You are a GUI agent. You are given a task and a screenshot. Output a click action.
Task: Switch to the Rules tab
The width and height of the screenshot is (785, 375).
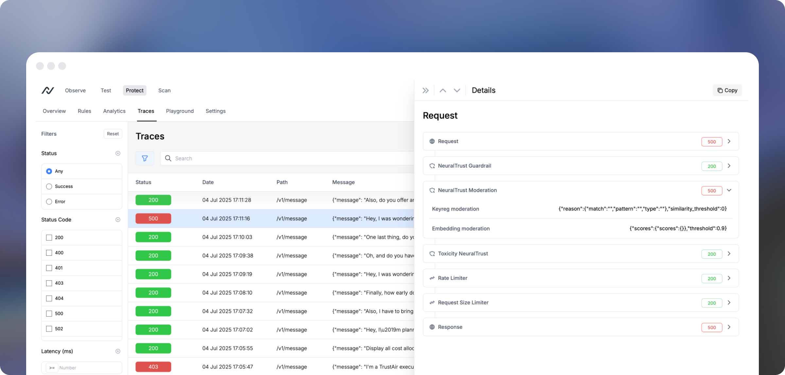pyautogui.click(x=84, y=111)
